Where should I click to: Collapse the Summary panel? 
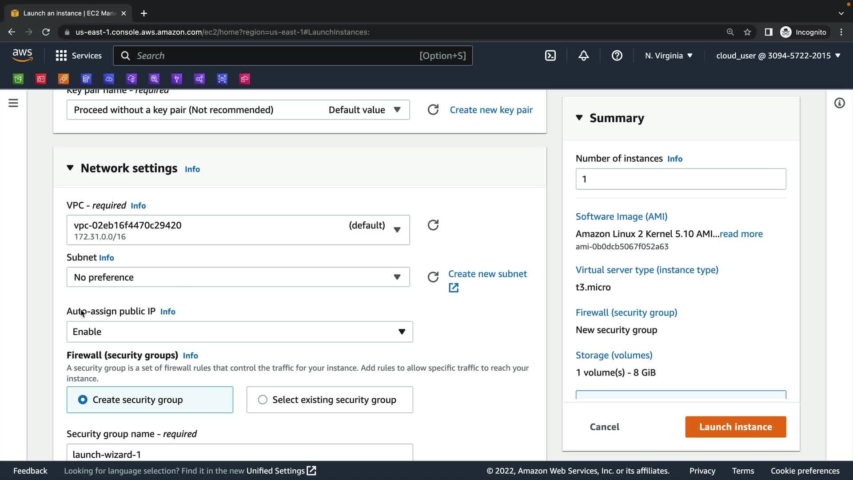point(579,118)
